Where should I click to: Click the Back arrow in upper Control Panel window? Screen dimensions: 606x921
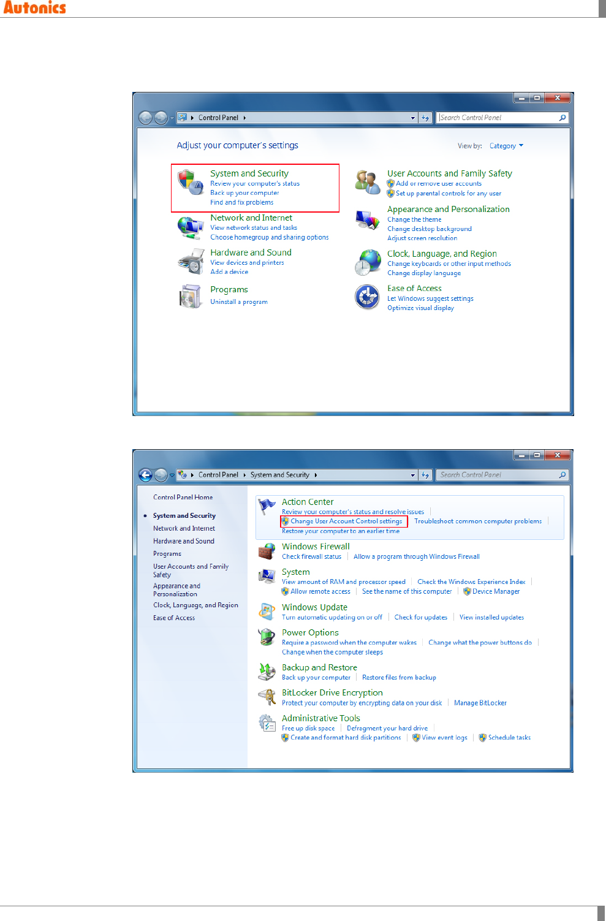coord(145,118)
